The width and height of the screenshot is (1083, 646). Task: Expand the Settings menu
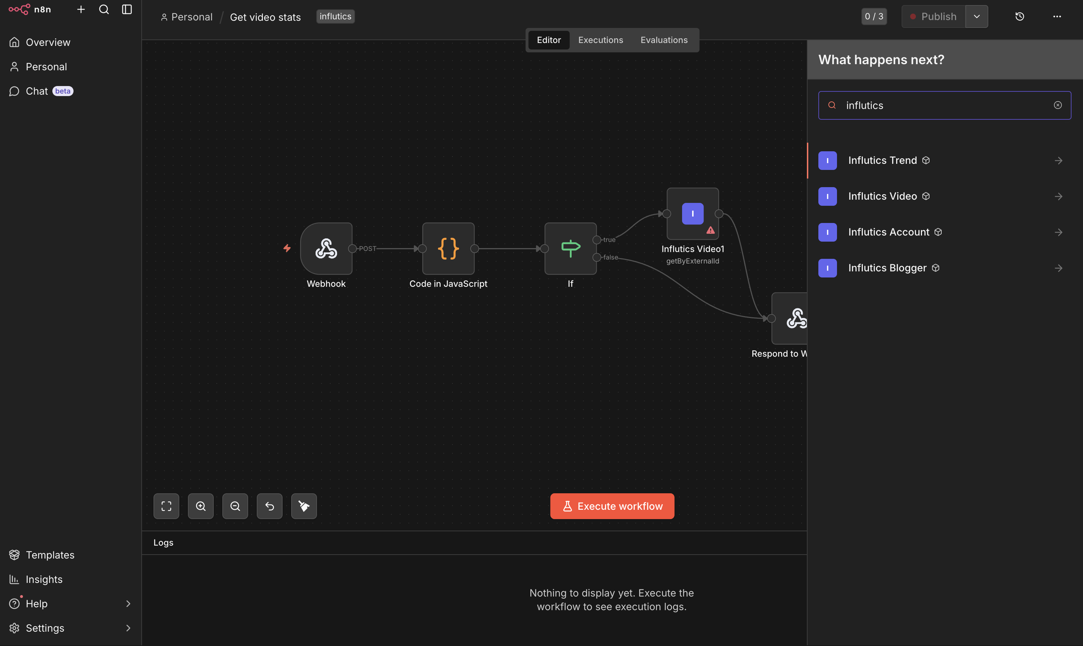[x=71, y=628]
